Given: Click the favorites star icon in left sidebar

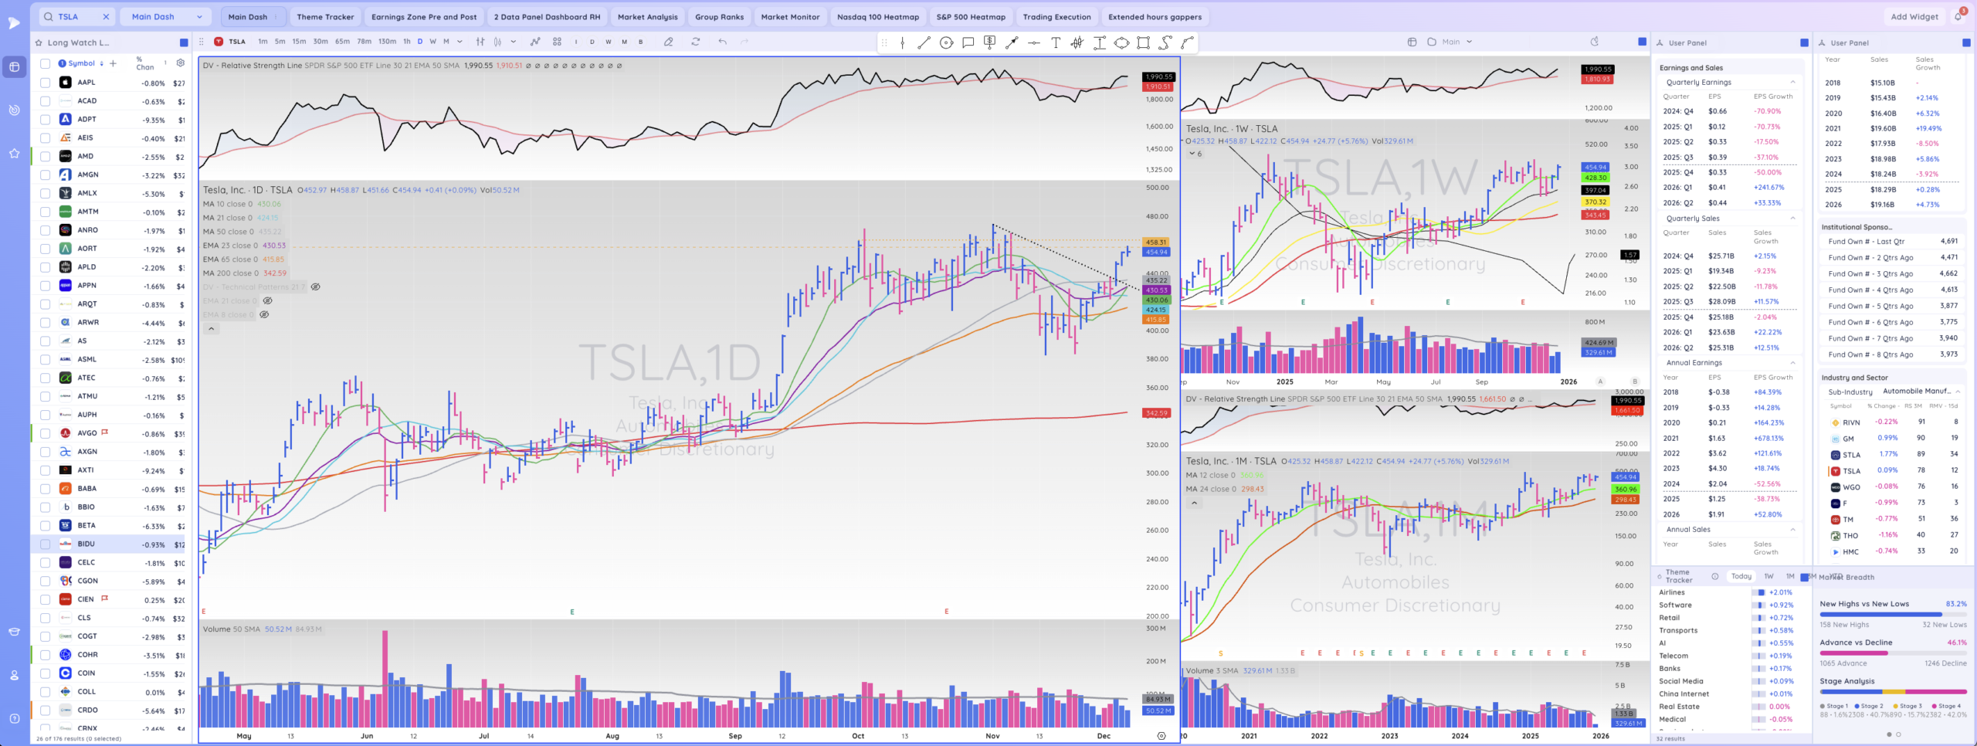Looking at the screenshot, I should [14, 153].
